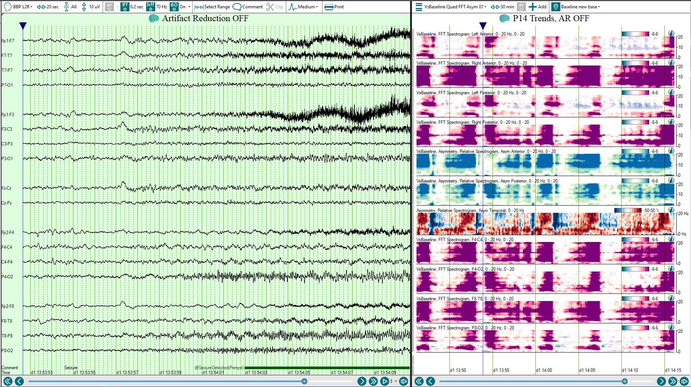Click the 20 sec time scale icon
The height and width of the screenshot is (387, 691).
(x=41, y=6)
